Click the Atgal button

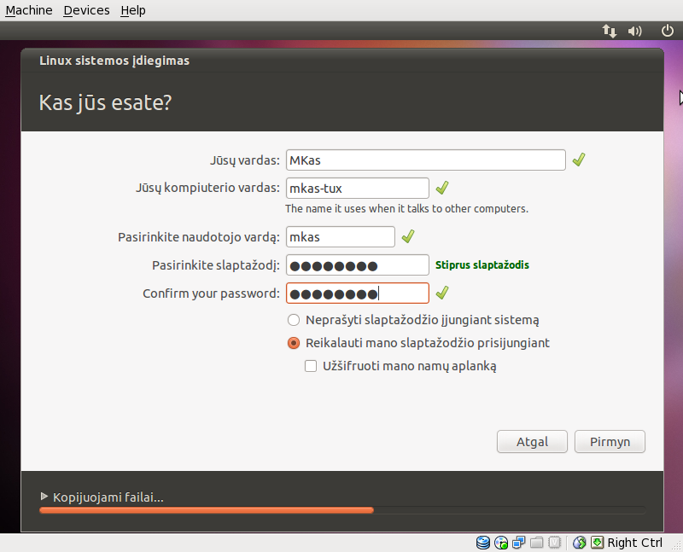click(x=532, y=442)
